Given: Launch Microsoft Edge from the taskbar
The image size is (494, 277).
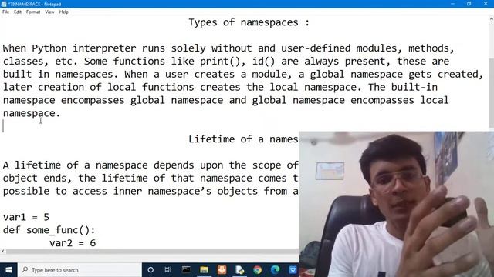Looking at the screenshot, I should tap(275, 270).
